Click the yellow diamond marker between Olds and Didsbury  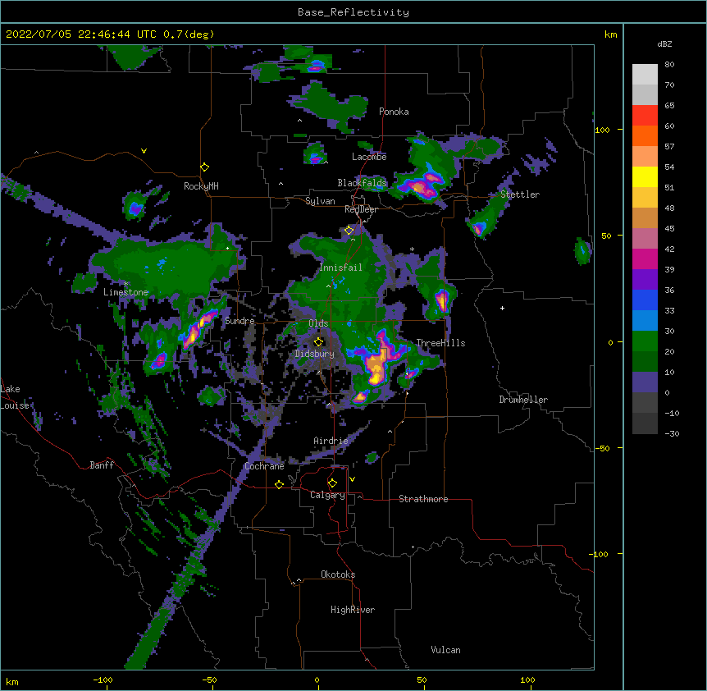pyautogui.click(x=319, y=342)
